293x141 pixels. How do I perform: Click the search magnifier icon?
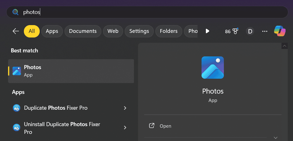click(15, 12)
